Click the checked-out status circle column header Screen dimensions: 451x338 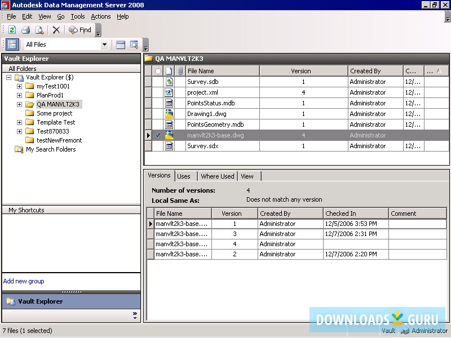click(158, 71)
